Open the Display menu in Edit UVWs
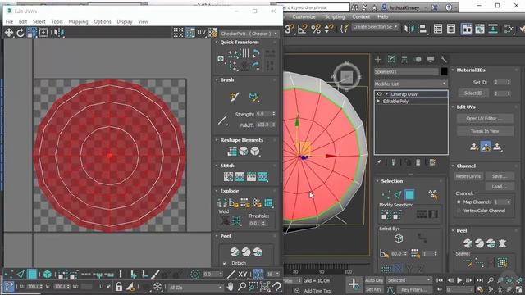The height and width of the screenshot is (295, 525). 125,22
